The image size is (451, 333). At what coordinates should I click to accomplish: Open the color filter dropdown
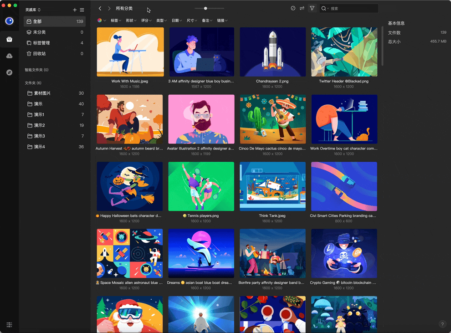[102, 20]
